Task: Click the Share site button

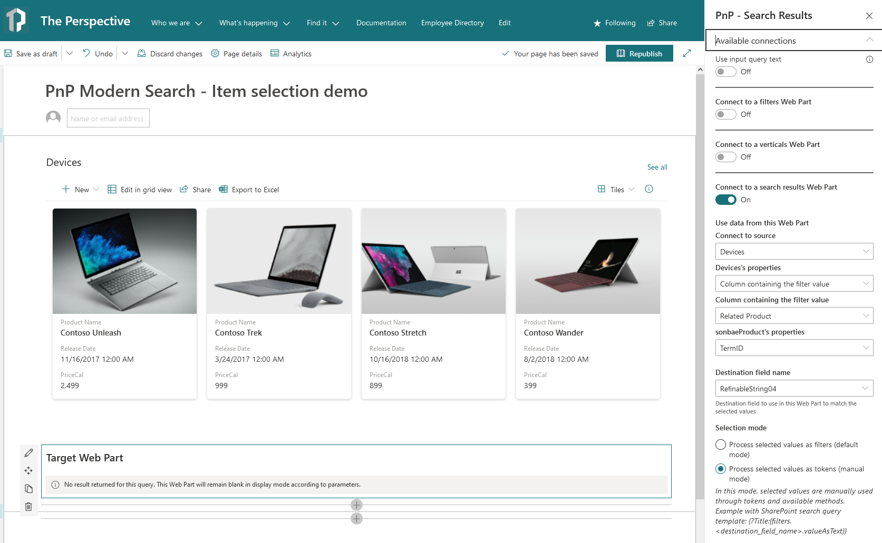Action: [662, 23]
